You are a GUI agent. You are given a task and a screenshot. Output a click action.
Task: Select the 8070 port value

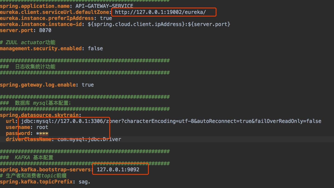click(x=45, y=30)
